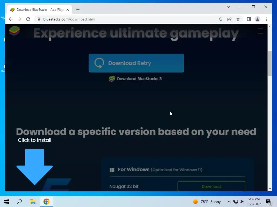This screenshot has width=277, height=207.
Task: Open the Chrome profile avatar menu
Action: click(258, 19)
